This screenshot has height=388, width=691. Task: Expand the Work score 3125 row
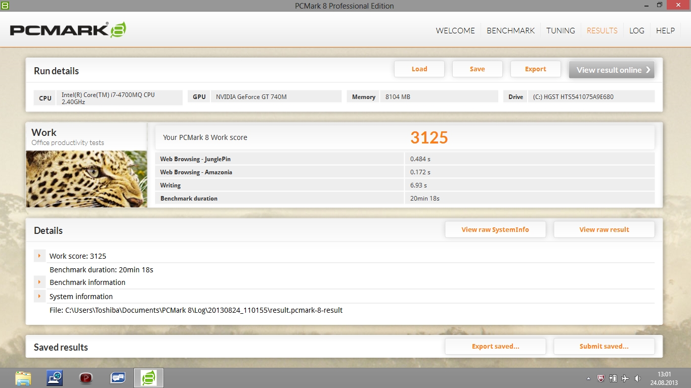click(x=39, y=256)
